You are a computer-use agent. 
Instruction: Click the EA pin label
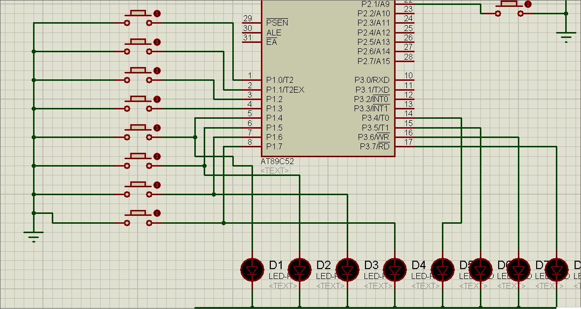click(x=272, y=42)
